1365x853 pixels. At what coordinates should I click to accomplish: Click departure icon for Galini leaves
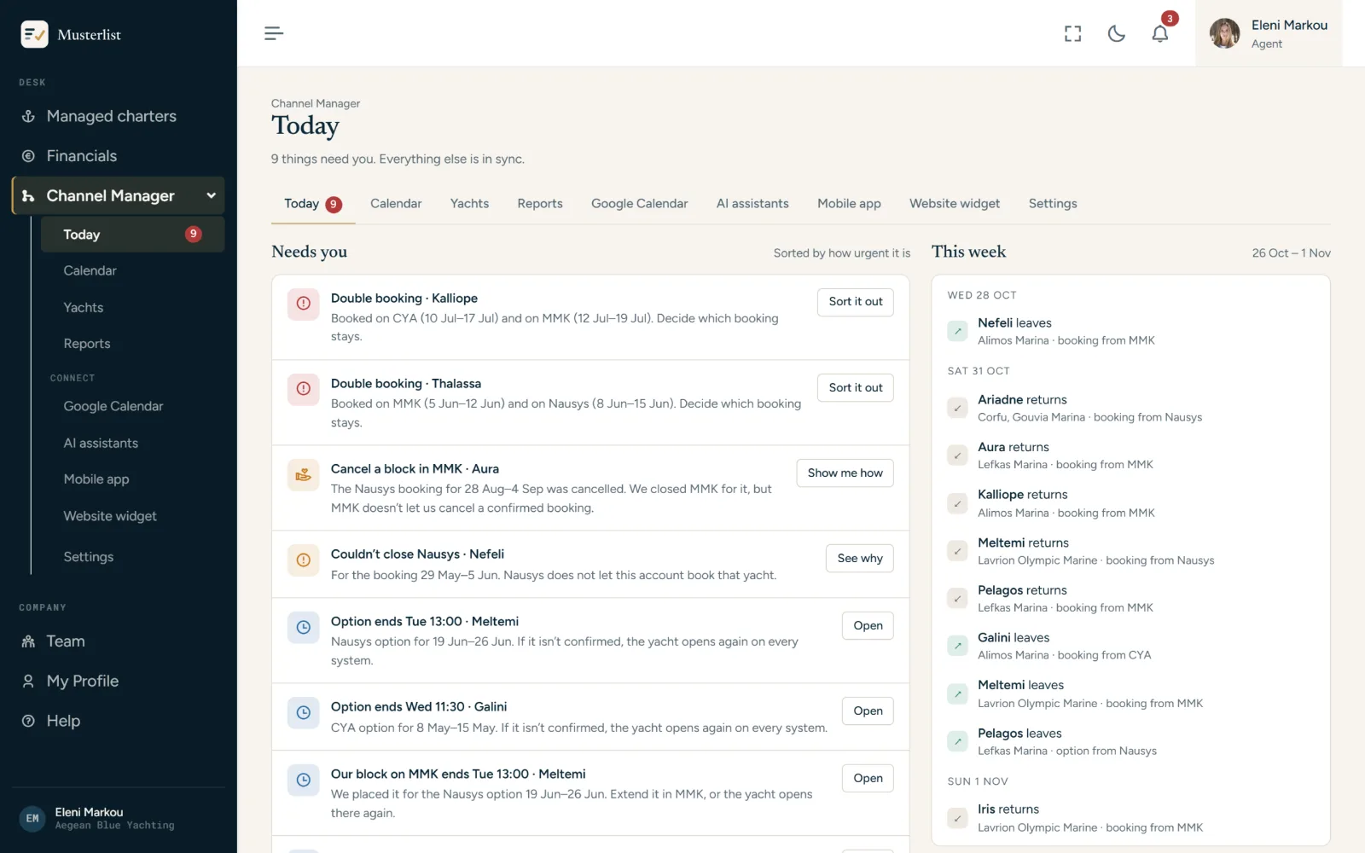957,646
